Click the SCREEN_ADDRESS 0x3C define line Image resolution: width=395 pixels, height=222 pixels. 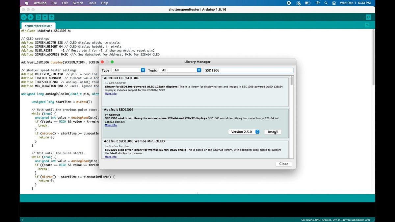(90, 55)
